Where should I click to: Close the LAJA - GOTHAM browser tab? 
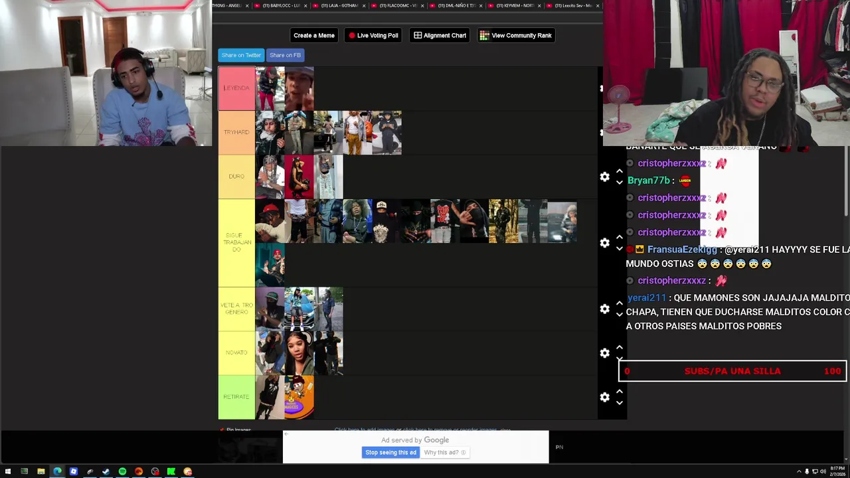tap(364, 5)
